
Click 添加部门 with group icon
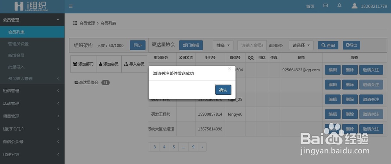point(83,64)
